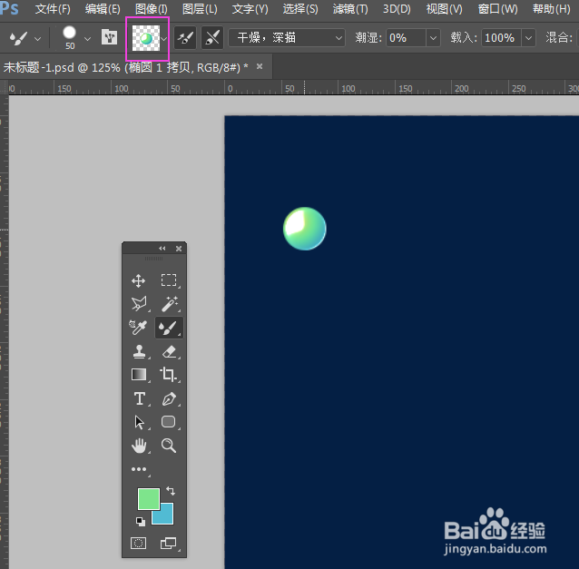Reset default foreground and background colors
The height and width of the screenshot is (569, 579).
pos(141,522)
